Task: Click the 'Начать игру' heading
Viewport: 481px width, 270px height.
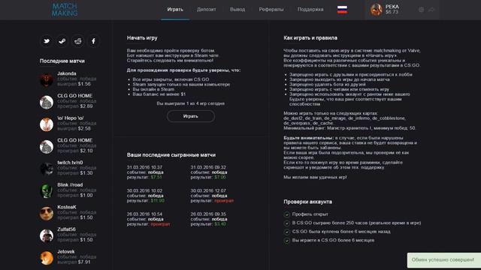Action: (142, 38)
